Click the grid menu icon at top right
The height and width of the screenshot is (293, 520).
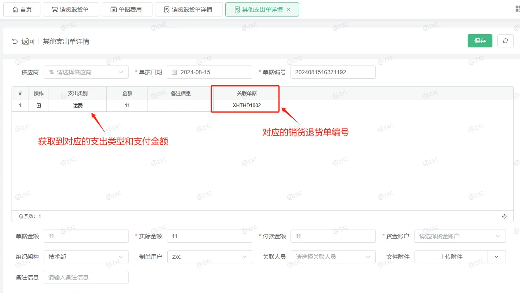pos(518,9)
